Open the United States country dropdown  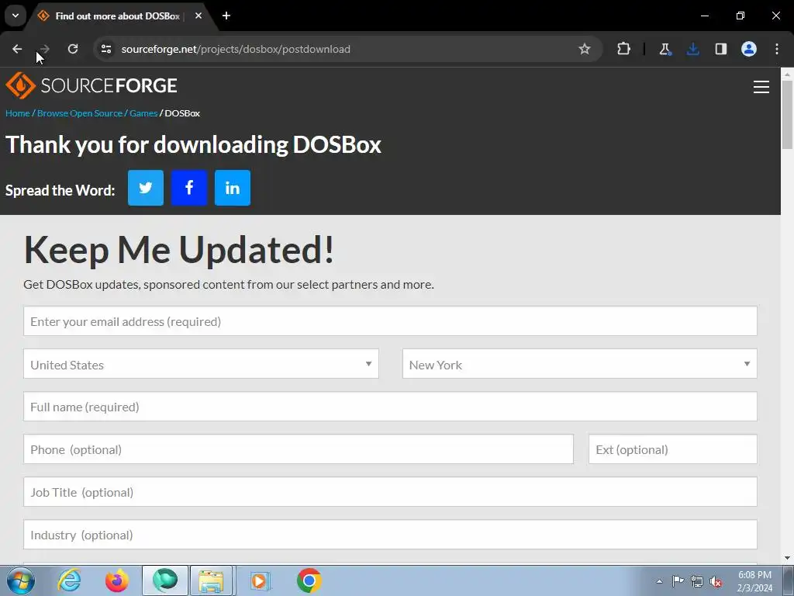[201, 364]
